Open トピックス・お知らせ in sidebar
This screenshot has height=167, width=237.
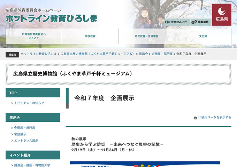[x=29, y=103]
